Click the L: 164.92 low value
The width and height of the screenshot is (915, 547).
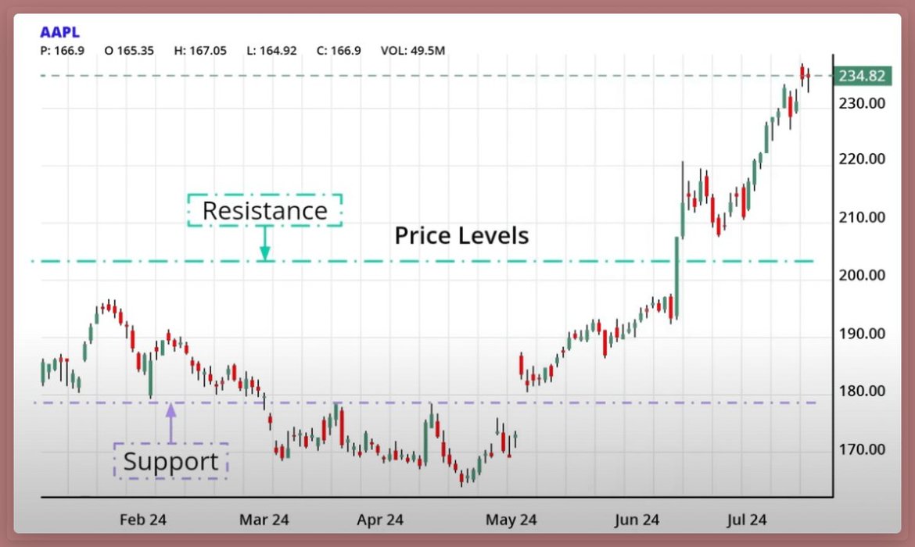coord(271,51)
